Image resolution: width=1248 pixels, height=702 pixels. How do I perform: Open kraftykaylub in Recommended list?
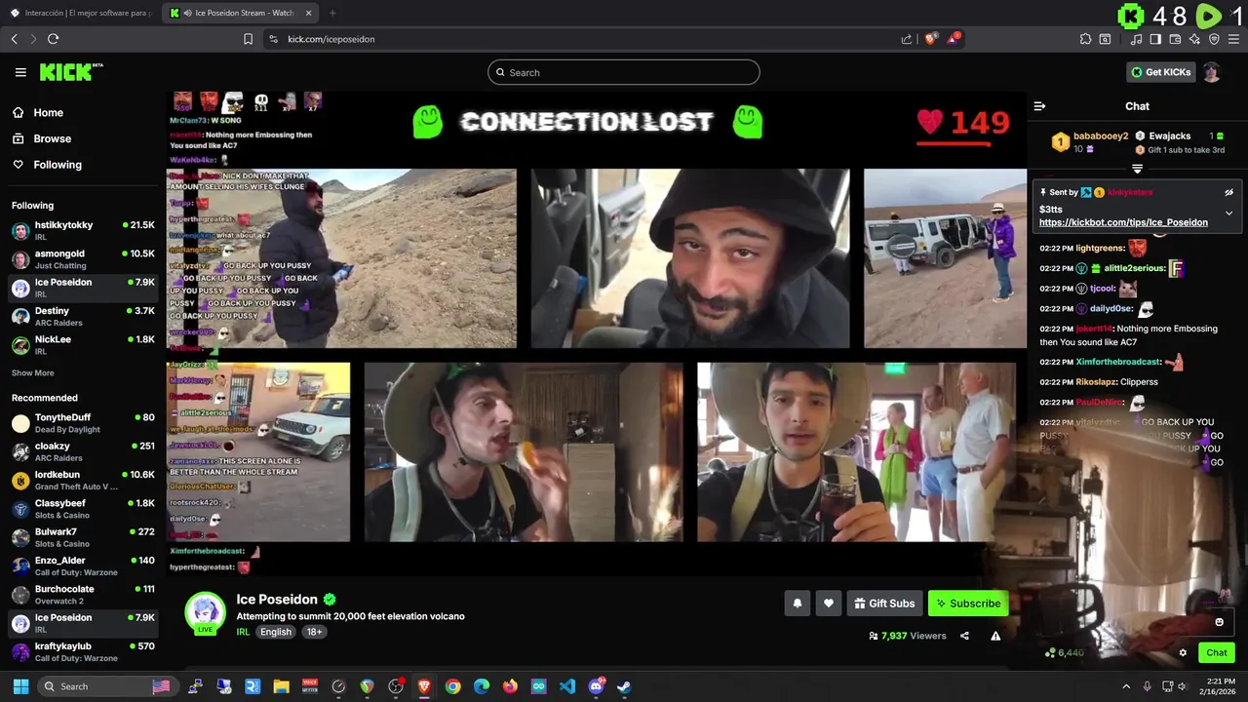(x=83, y=651)
